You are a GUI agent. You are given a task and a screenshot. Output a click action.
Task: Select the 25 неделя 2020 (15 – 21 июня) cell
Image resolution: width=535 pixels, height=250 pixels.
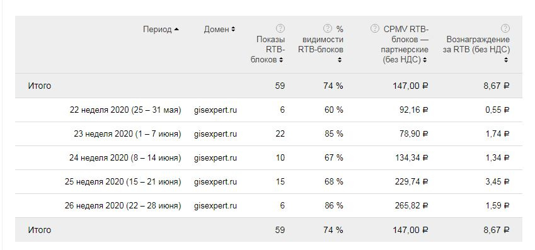click(x=123, y=182)
